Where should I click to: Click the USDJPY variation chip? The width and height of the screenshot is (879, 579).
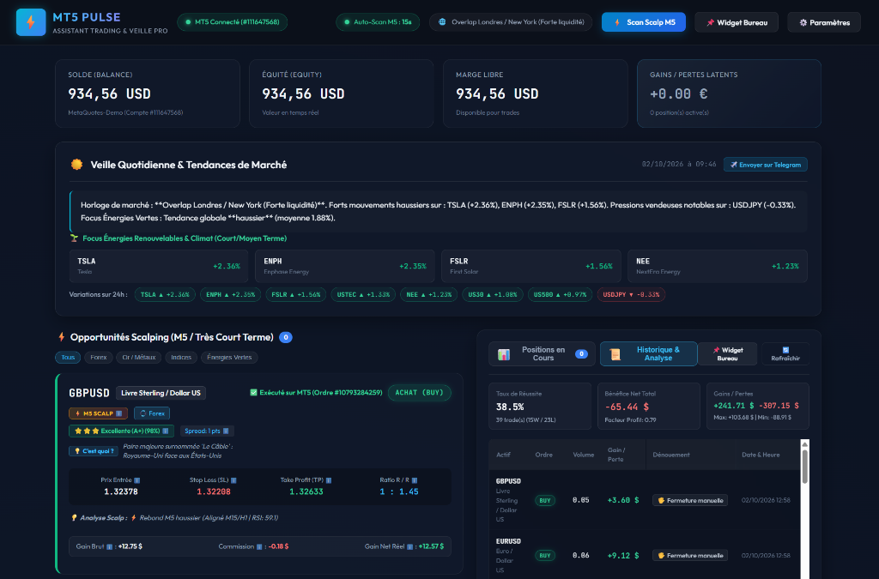pyautogui.click(x=631, y=294)
